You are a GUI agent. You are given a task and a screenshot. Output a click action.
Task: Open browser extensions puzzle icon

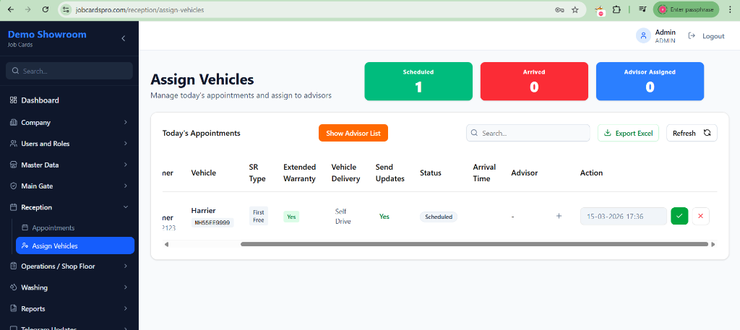click(x=616, y=10)
